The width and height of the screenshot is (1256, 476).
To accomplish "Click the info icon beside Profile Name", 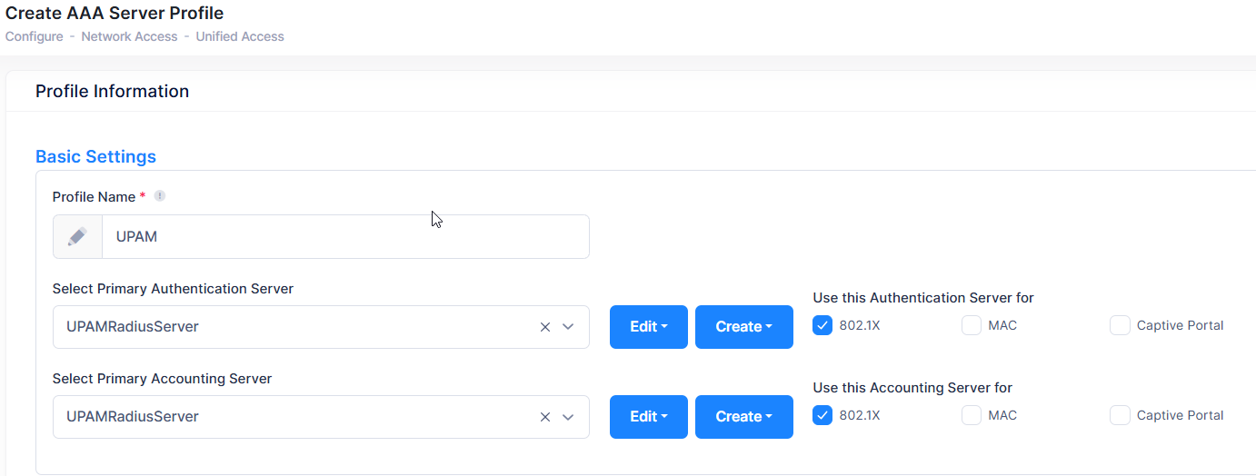I will pyautogui.click(x=159, y=196).
